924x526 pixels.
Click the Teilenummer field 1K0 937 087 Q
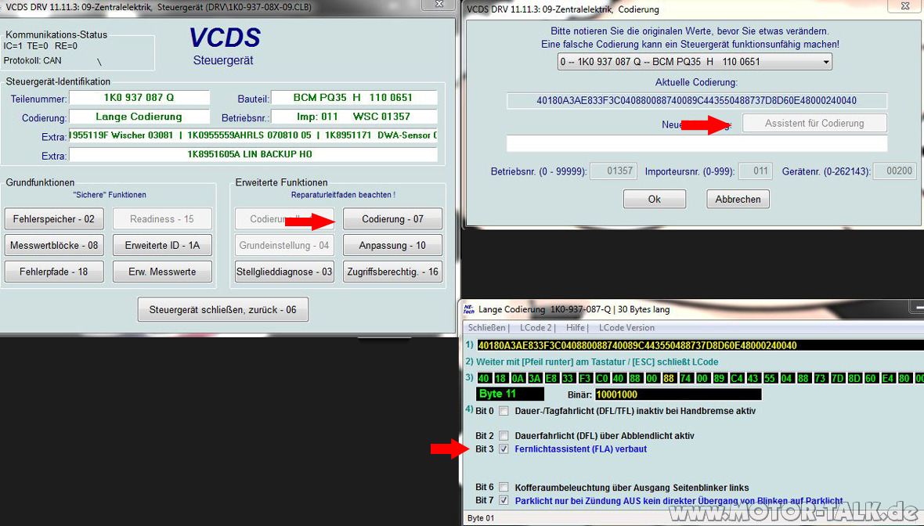pyautogui.click(x=139, y=98)
